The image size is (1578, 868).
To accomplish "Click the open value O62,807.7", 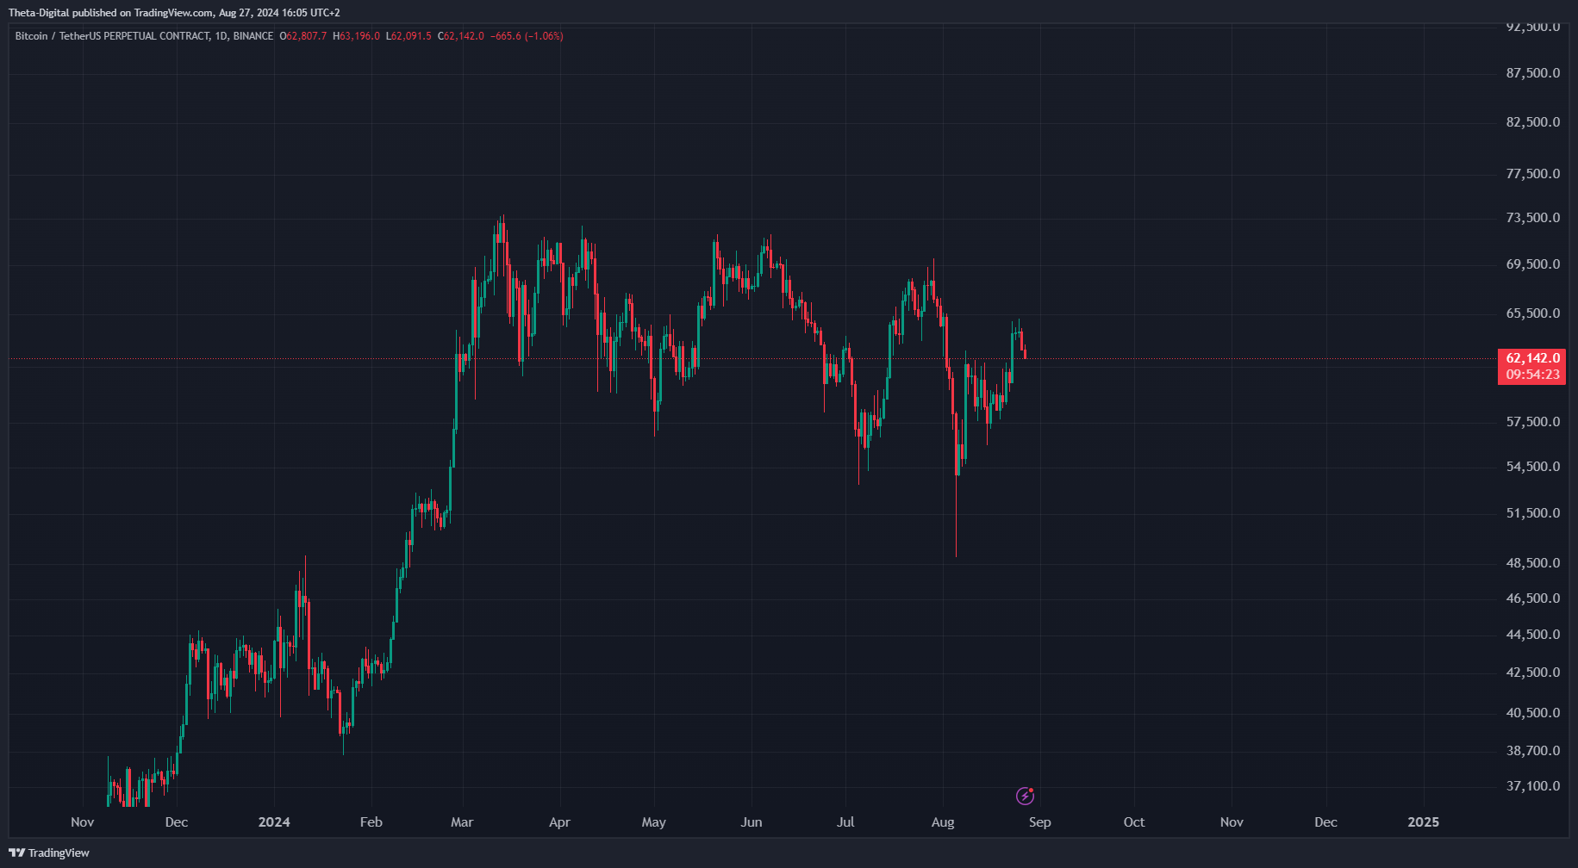I will (303, 36).
